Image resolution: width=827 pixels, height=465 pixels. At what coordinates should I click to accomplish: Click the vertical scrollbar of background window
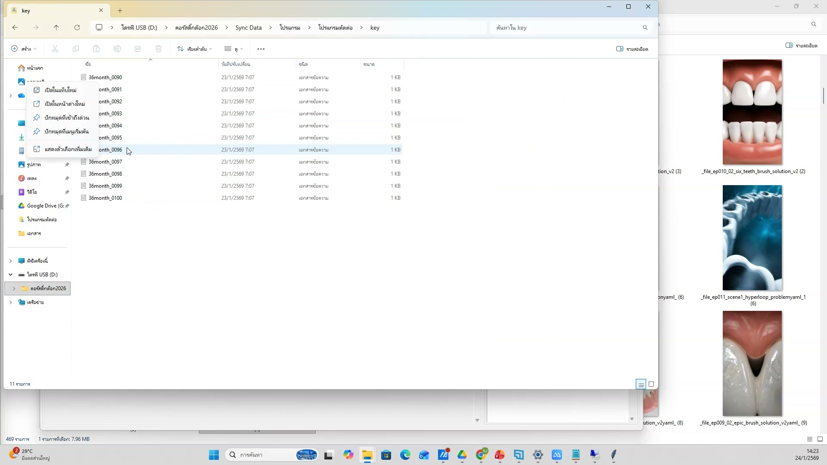coord(823,96)
